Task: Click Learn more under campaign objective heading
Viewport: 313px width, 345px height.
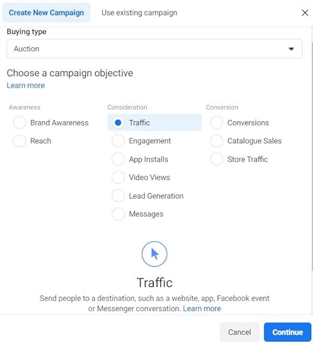Action: (25, 86)
